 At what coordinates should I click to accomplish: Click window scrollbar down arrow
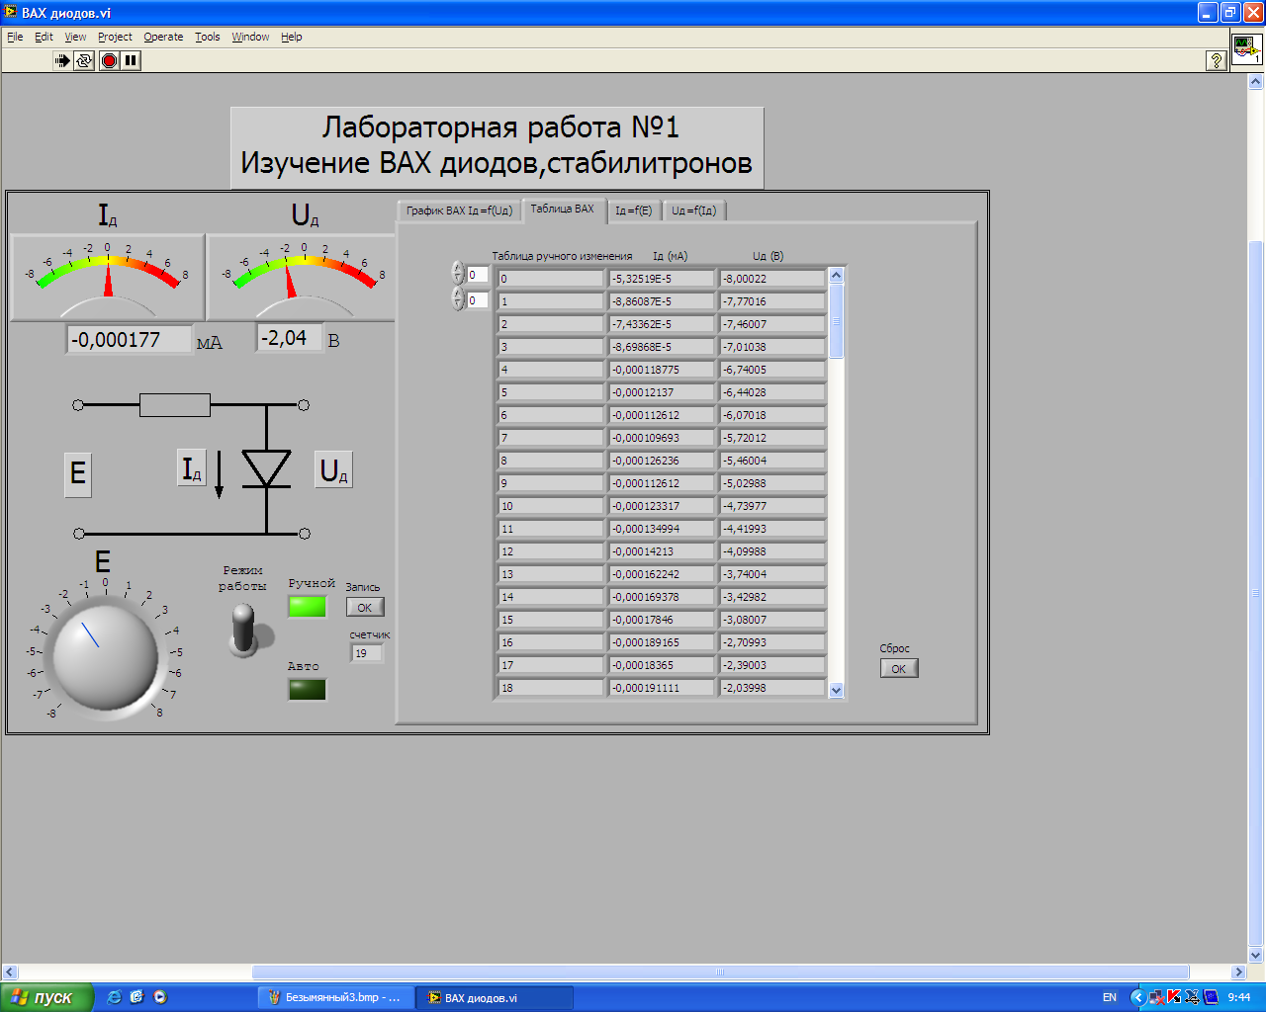[1256, 955]
